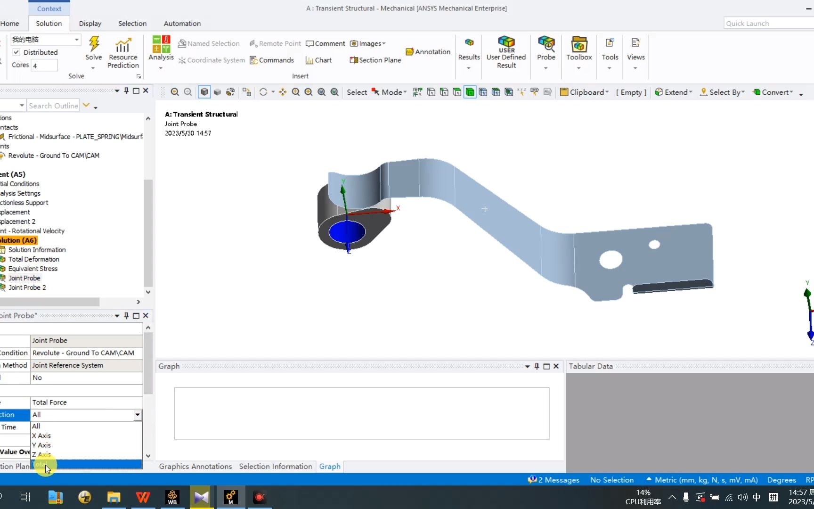This screenshot has height=509, width=814.
Task: Toggle the Distributed checkbox
Action: (16, 52)
